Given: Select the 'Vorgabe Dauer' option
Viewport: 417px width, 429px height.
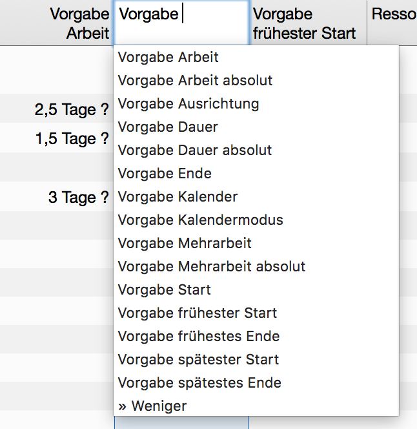Looking at the screenshot, I should pos(168,127).
